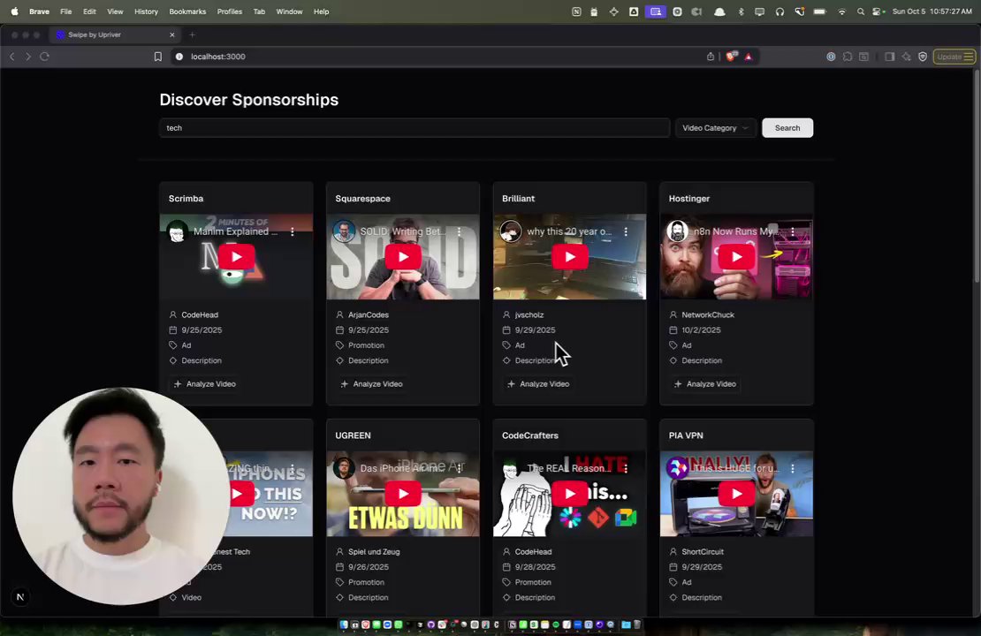
Task: Click the Brave Rewards triangle icon
Action: [x=749, y=57]
